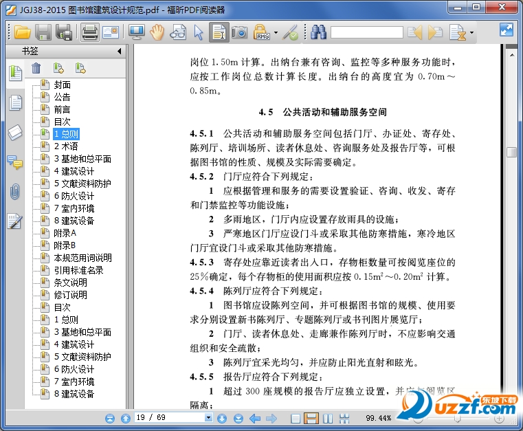Screen dimensions: 523x431
Task: Select the 引用标准名录 bookmark
Action: coord(79,270)
